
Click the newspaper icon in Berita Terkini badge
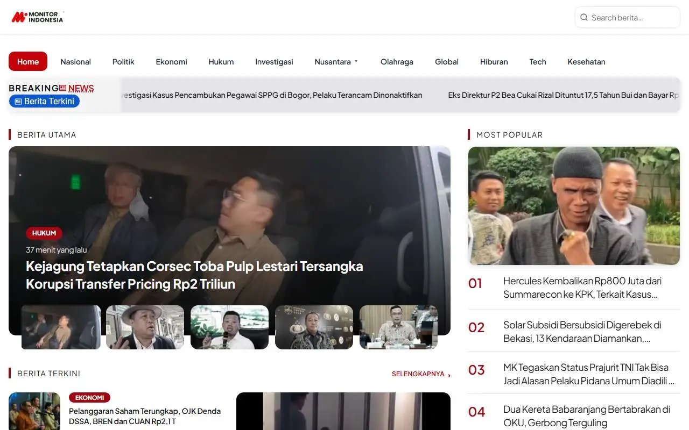[x=18, y=102]
